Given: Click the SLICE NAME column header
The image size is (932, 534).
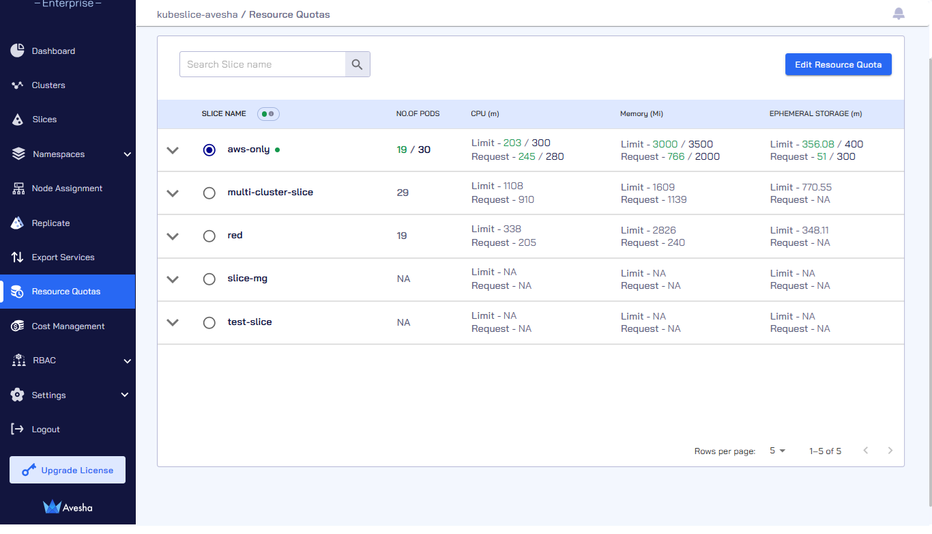Looking at the screenshot, I should tap(224, 114).
